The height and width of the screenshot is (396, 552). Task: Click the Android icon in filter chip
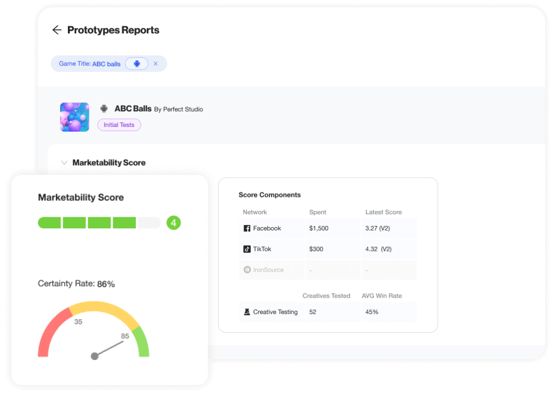click(137, 64)
